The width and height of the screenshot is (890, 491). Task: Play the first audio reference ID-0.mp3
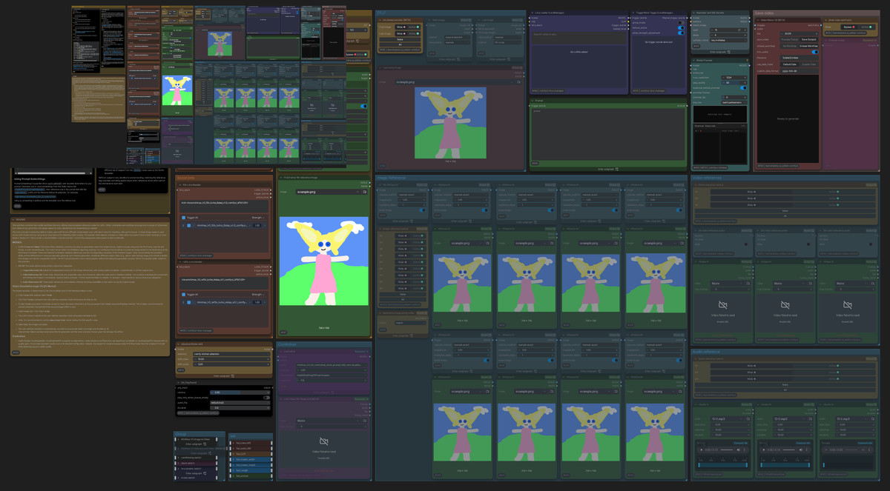(702, 450)
